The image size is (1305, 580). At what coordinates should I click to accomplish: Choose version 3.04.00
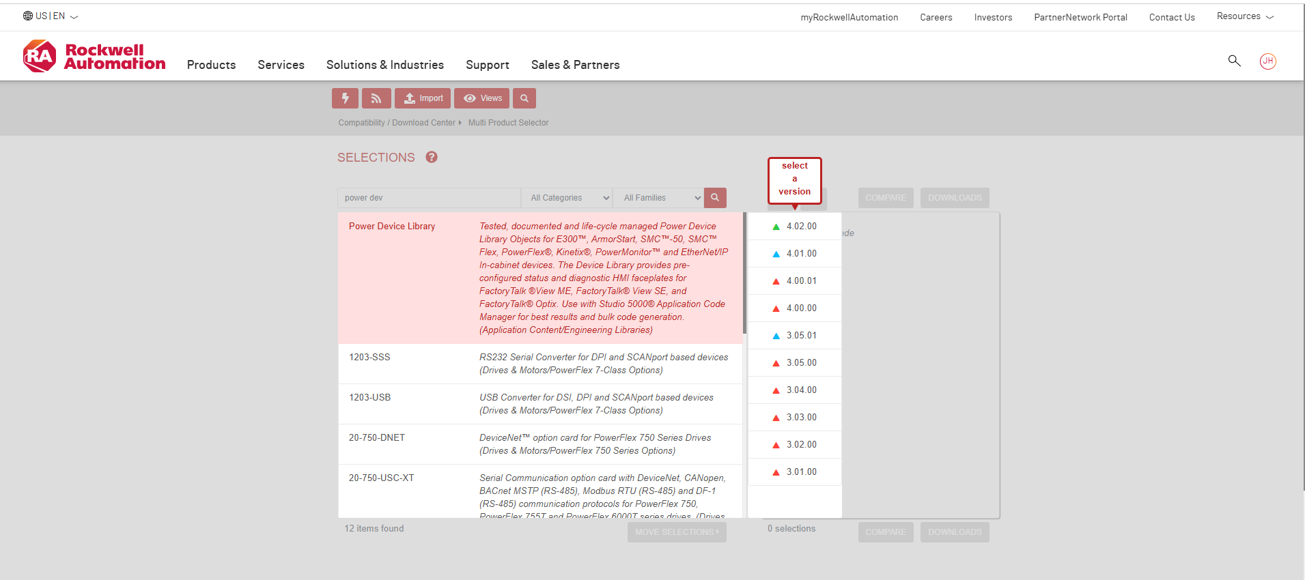(795, 390)
